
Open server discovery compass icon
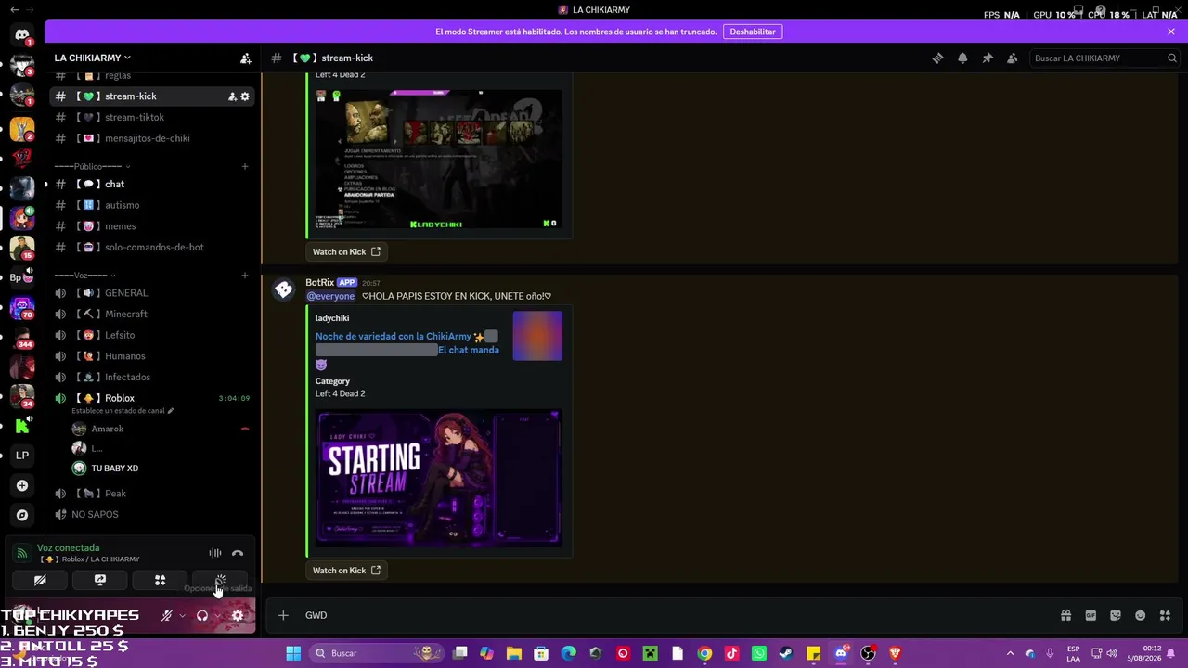tap(22, 515)
